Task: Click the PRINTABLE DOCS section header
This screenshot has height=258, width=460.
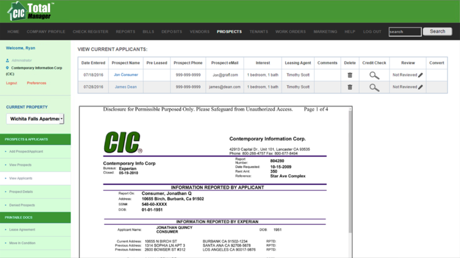Action: pos(35,218)
